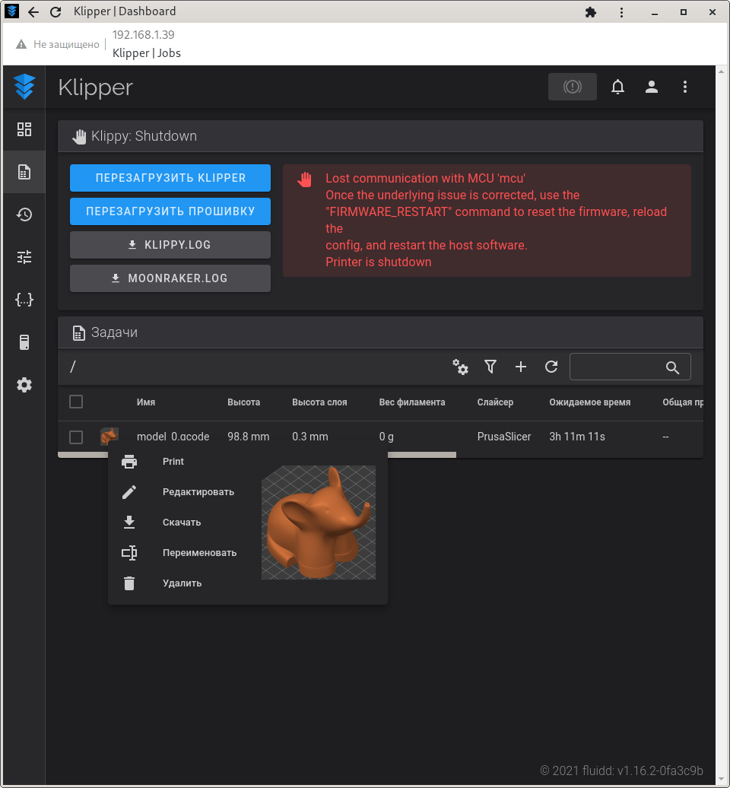Open the Settings gear in sidebar

(x=24, y=385)
